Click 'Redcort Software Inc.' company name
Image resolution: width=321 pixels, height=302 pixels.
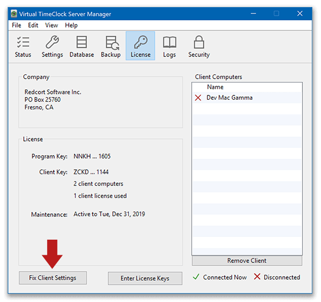tap(53, 92)
